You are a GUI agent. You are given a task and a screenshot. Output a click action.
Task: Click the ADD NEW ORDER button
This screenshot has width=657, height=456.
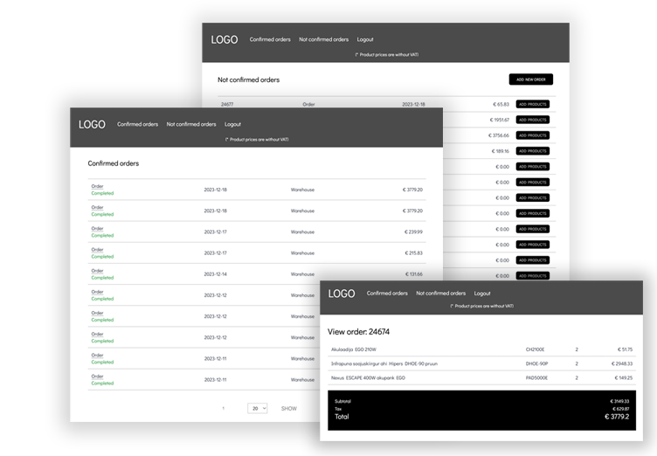click(x=530, y=79)
